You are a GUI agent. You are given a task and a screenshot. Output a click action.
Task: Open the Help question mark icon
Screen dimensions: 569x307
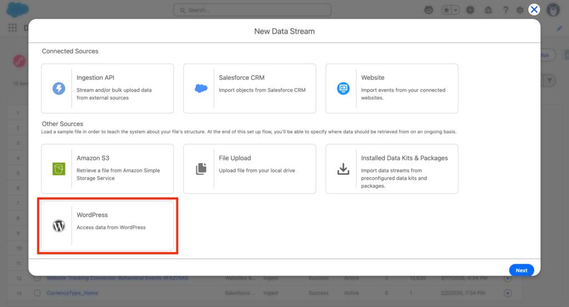tap(505, 10)
